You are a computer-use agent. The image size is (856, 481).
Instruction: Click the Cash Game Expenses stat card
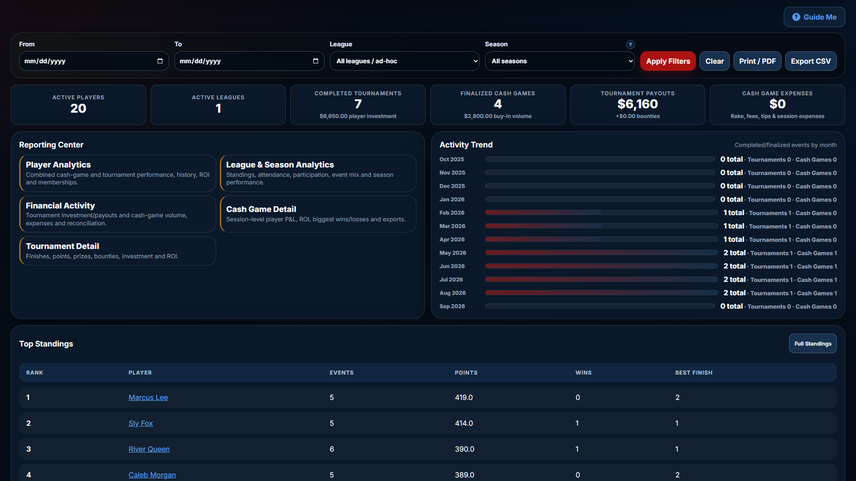(778, 105)
